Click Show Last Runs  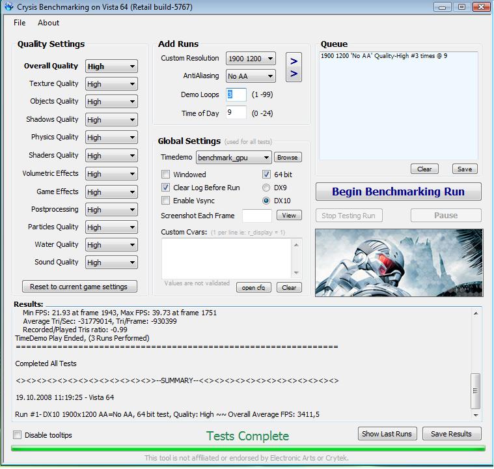[387, 434]
